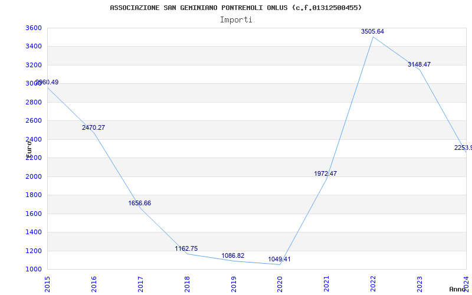Select data label 1049.41
This screenshot has width=472, height=295.
click(279, 259)
